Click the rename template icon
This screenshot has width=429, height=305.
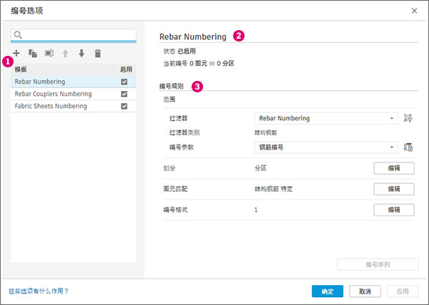click(x=49, y=53)
